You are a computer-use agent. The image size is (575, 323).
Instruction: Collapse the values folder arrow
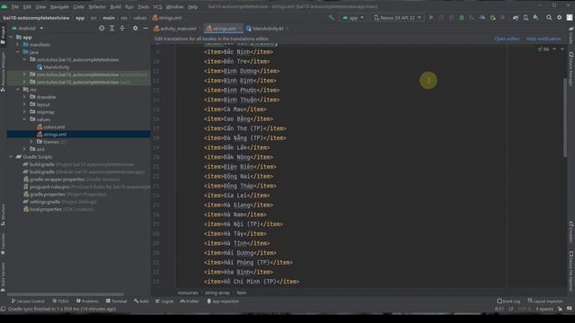[x=24, y=119]
